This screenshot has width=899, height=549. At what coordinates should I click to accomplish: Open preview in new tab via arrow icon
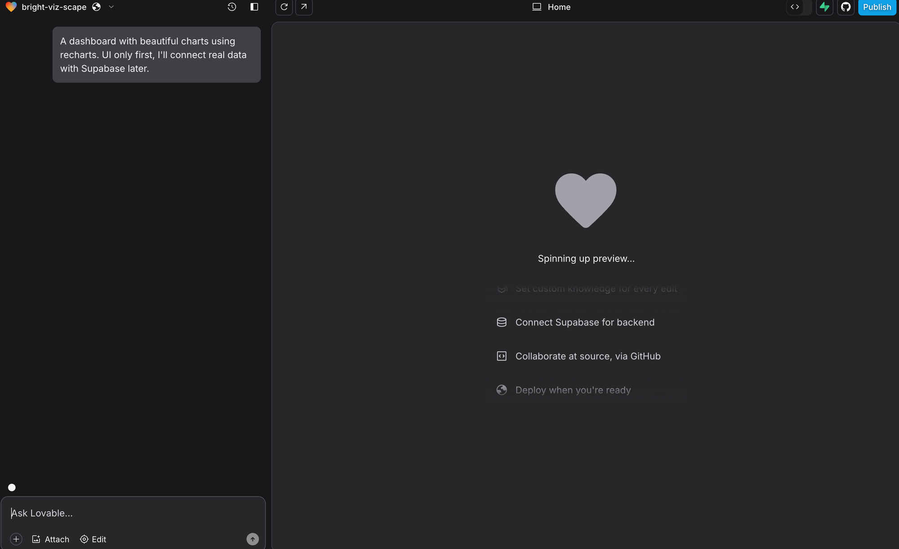304,7
